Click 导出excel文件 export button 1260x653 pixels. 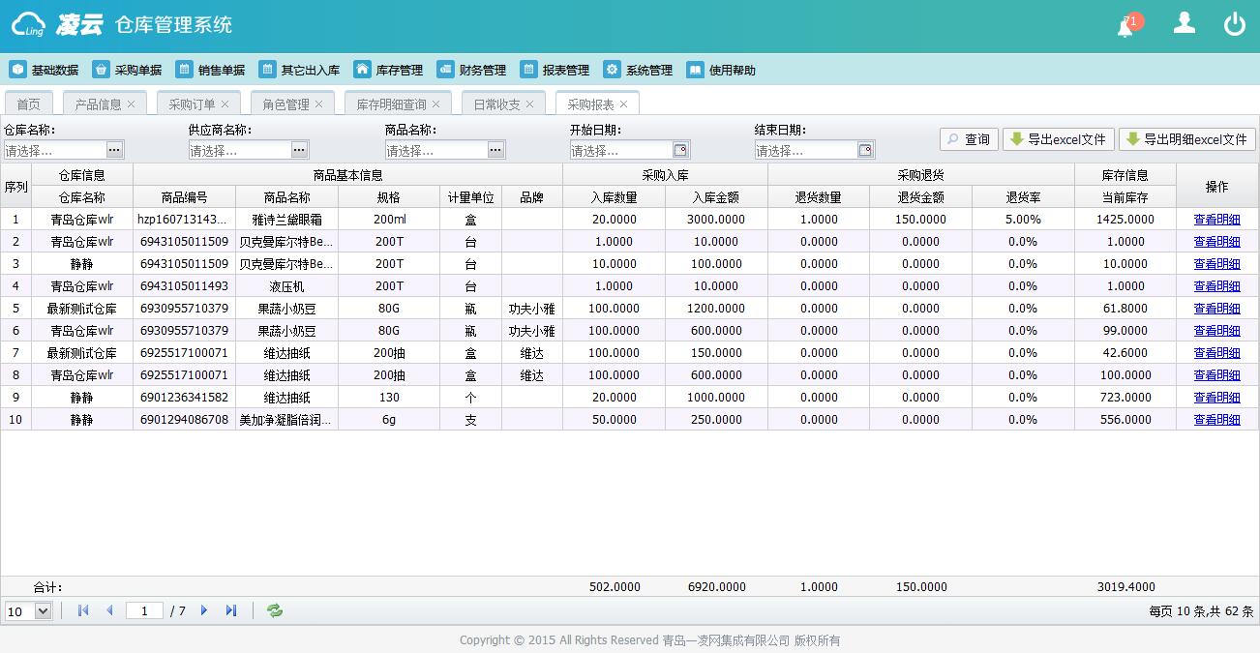(1058, 139)
